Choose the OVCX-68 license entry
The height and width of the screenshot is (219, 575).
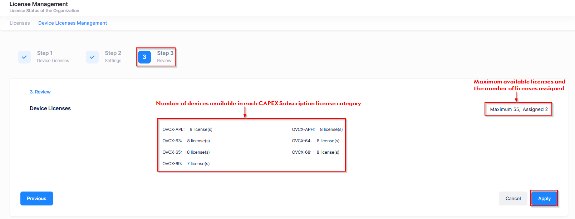[315, 152]
